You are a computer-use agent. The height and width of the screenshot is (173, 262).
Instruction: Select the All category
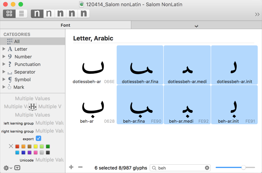(x=17, y=42)
